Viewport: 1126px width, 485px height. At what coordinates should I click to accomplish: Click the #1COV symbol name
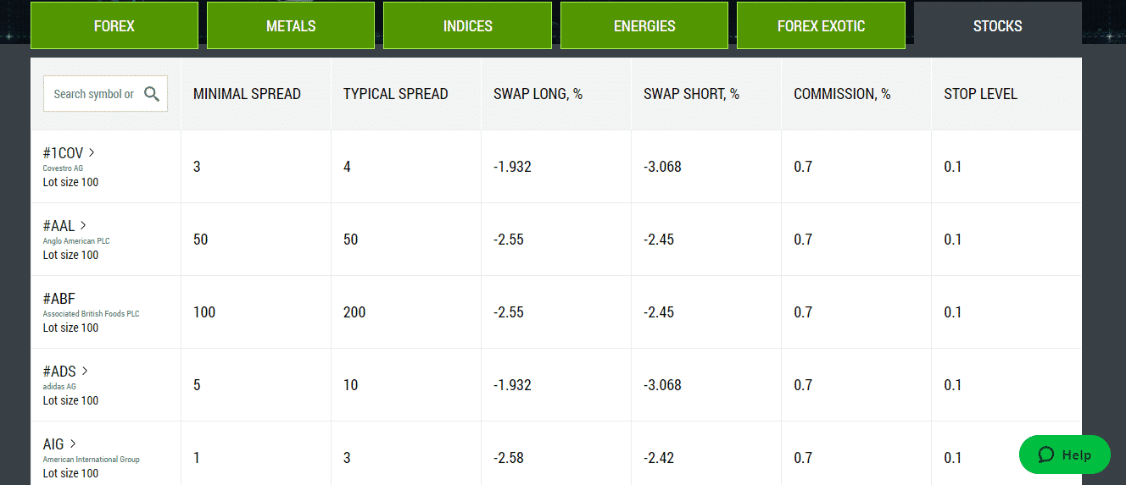pos(64,153)
